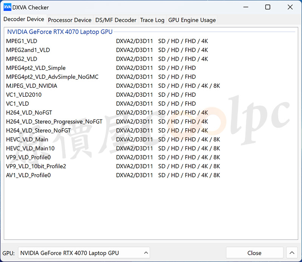
Task: Select the H264_VLD_NoFGT row
Action: click(113, 113)
